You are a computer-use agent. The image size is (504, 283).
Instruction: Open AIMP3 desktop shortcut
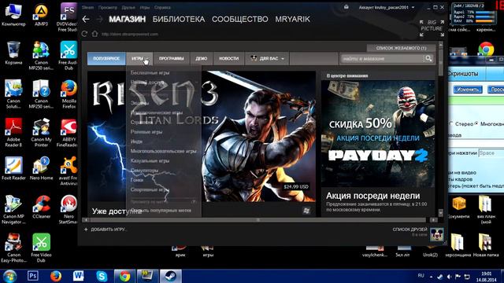(x=41, y=15)
